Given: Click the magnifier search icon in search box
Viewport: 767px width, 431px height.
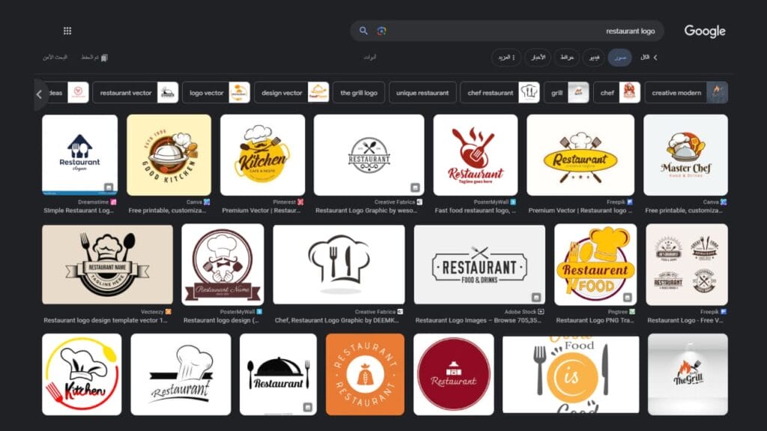Looking at the screenshot, I should (363, 31).
